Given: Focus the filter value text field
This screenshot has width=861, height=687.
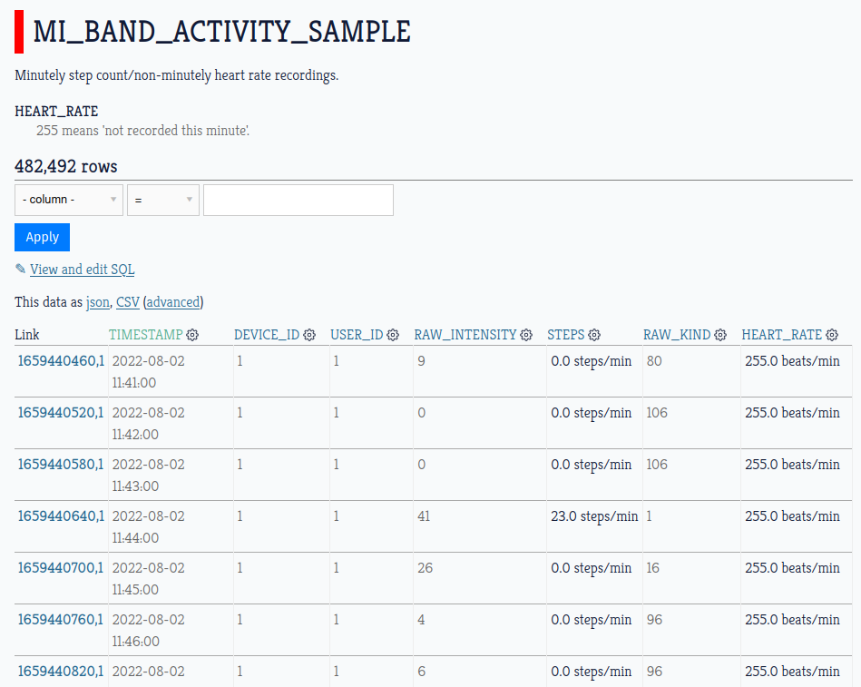Looking at the screenshot, I should click(x=298, y=200).
